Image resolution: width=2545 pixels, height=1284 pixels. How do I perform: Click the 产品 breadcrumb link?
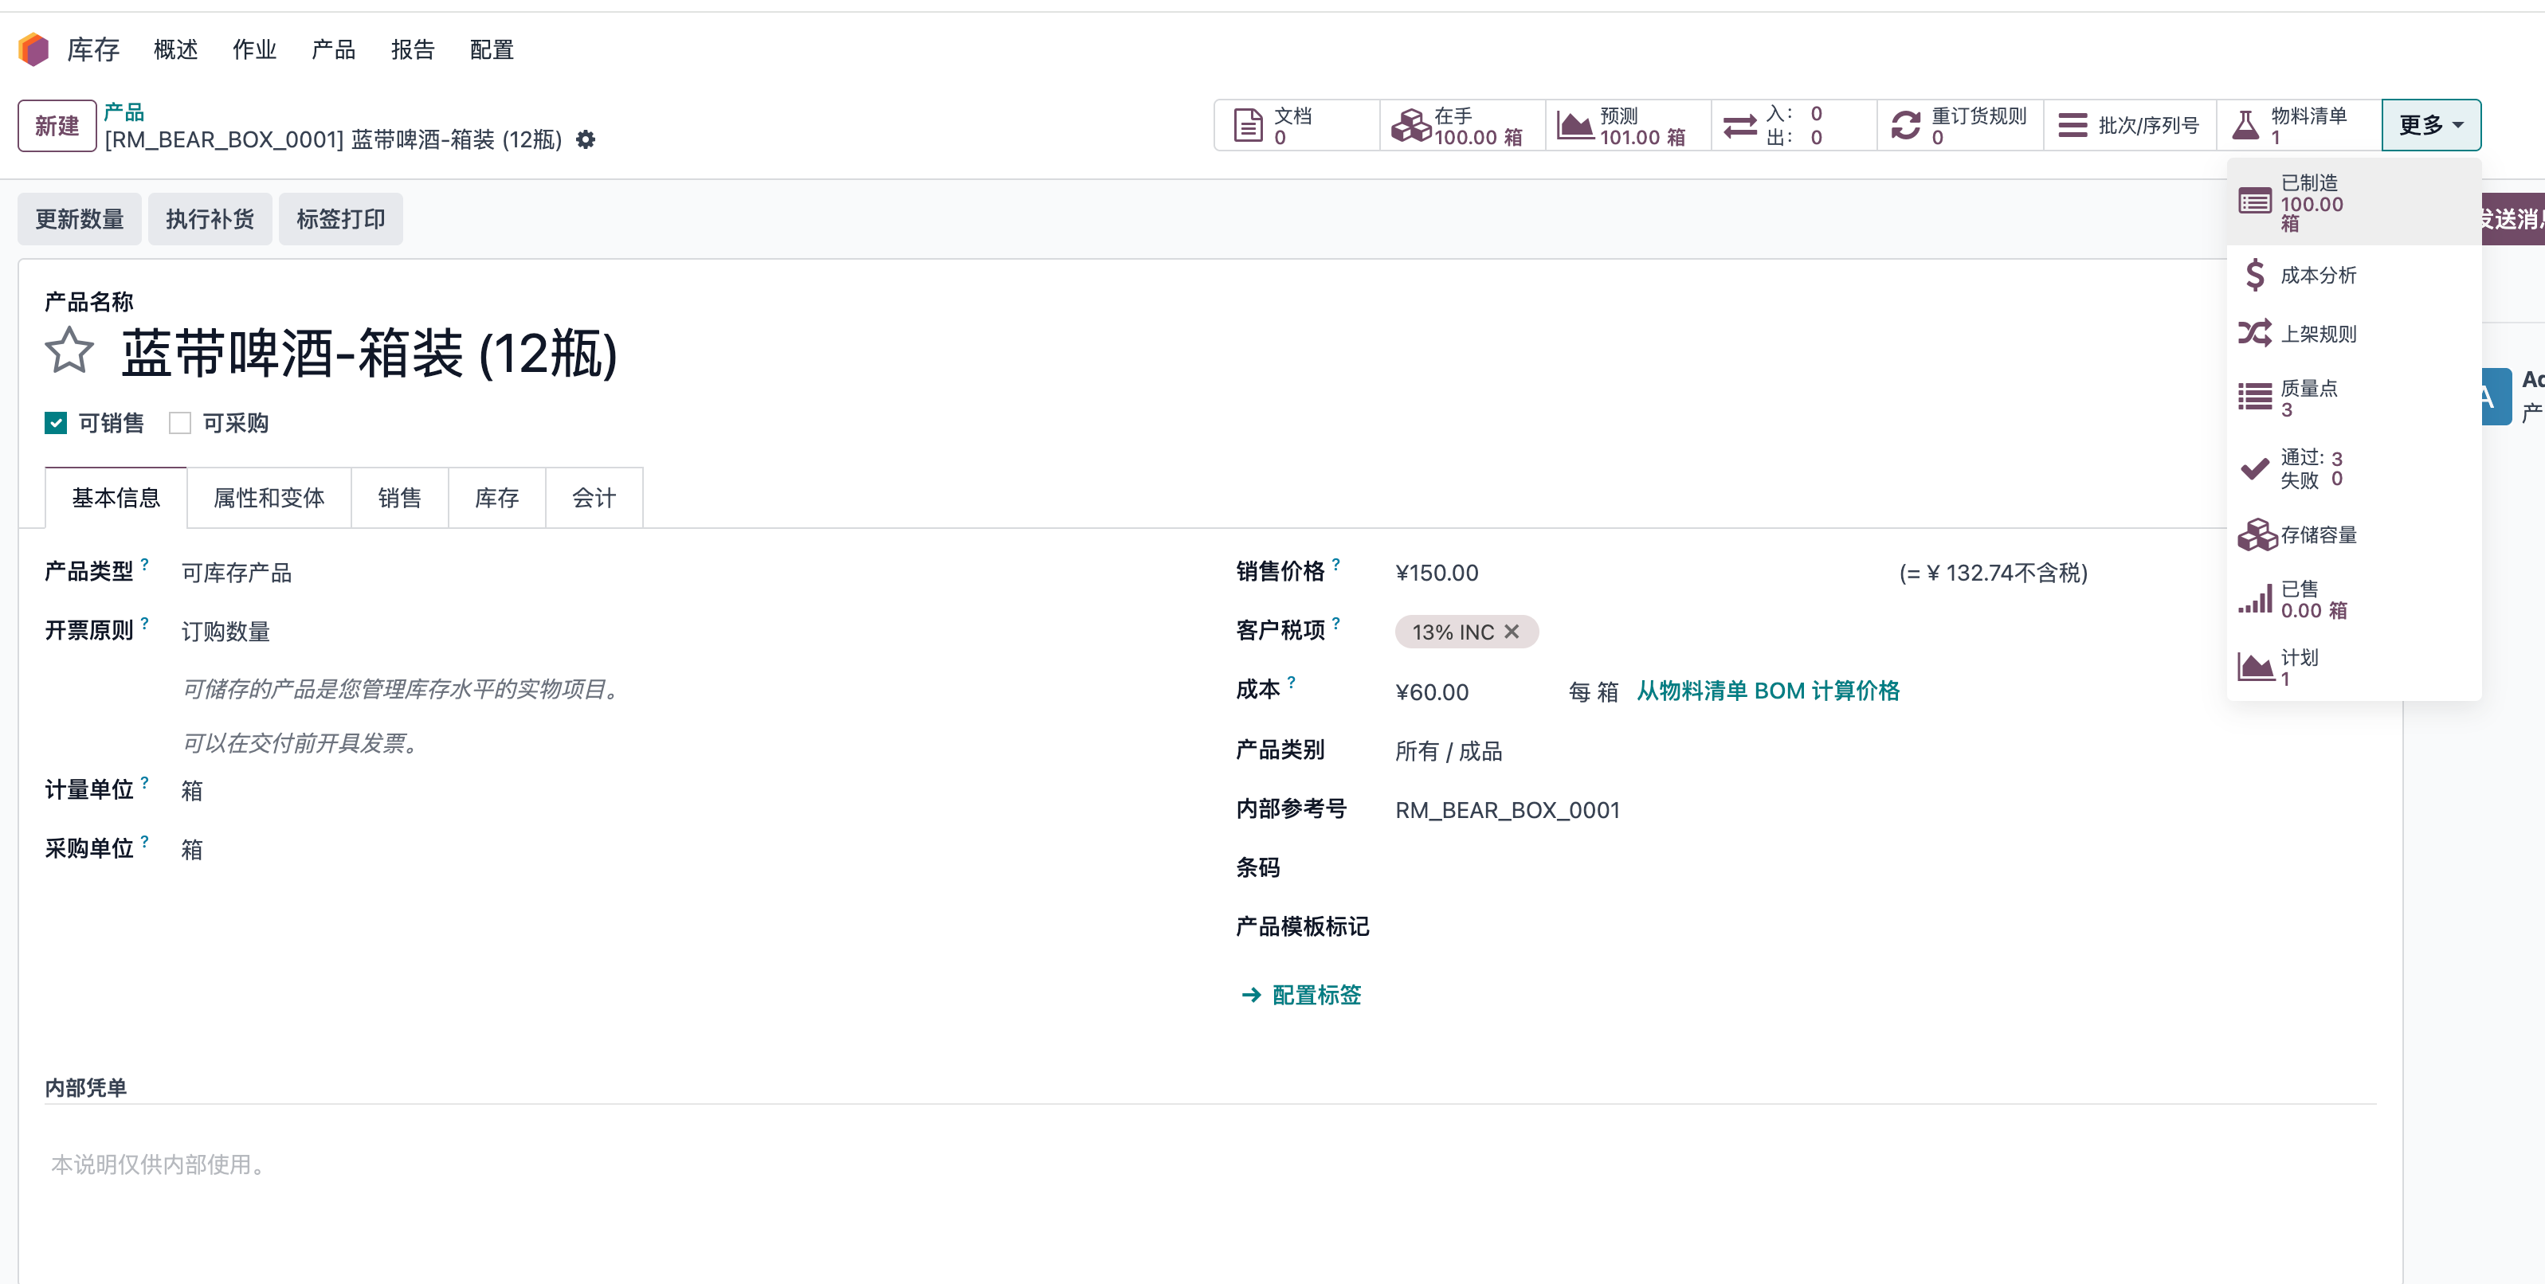pyautogui.click(x=124, y=112)
